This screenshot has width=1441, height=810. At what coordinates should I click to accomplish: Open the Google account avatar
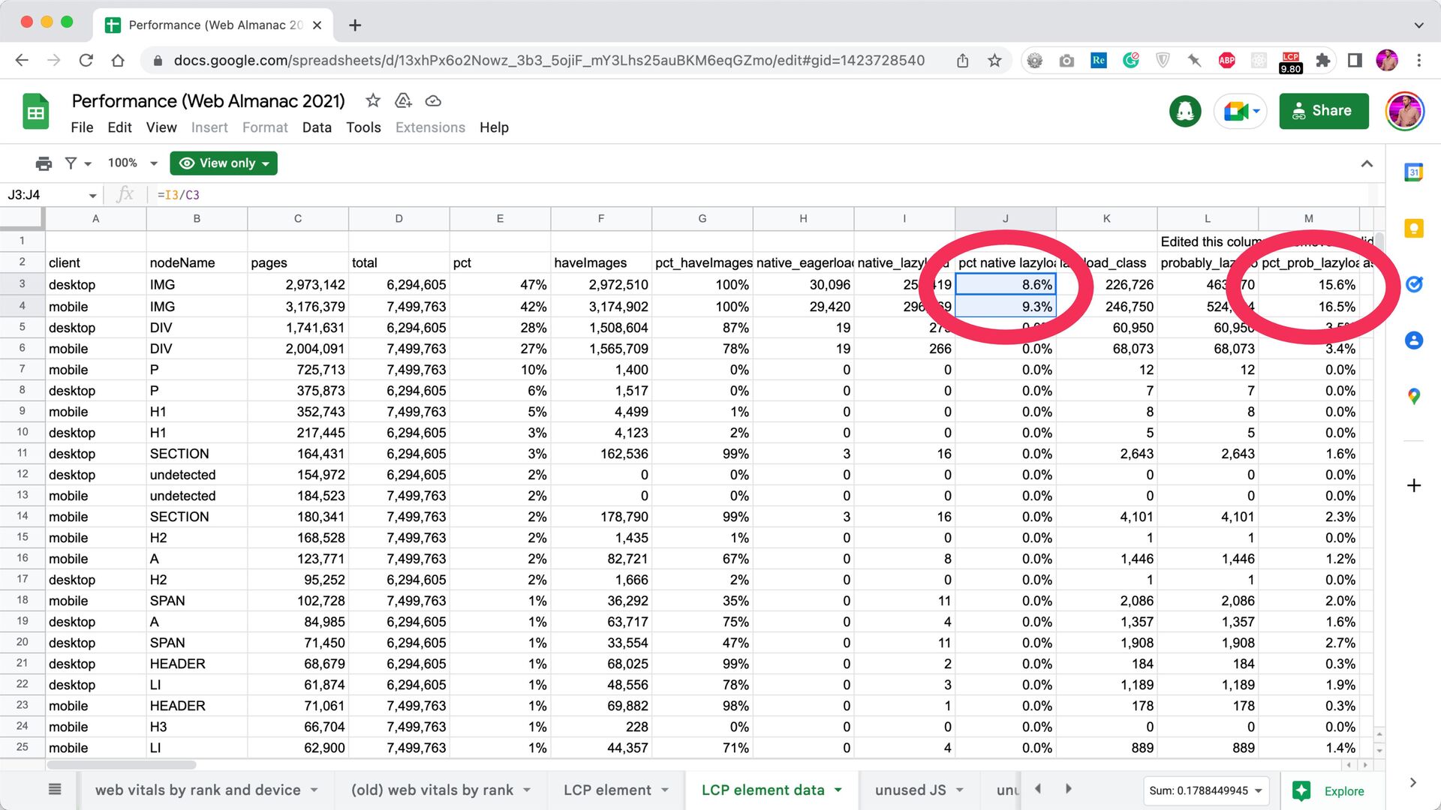[x=1405, y=112]
